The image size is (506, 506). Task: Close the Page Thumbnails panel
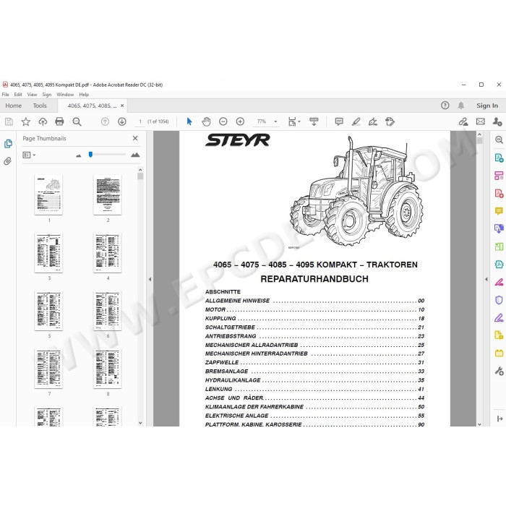click(135, 138)
